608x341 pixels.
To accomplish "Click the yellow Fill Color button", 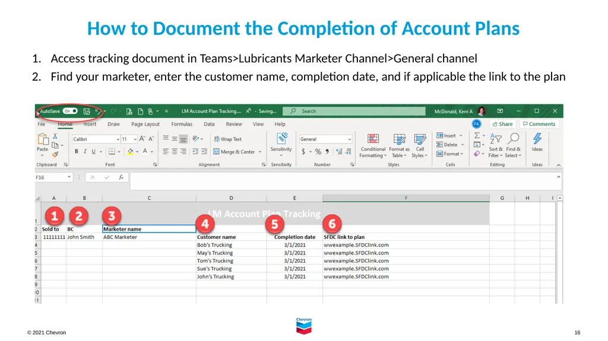I will (130, 151).
